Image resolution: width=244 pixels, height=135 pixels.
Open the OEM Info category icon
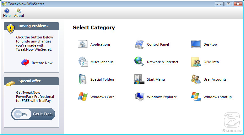coord(196,62)
